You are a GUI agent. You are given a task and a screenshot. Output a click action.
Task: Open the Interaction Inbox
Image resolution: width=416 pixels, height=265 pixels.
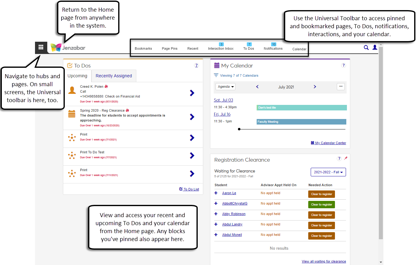(x=221, y=47)
